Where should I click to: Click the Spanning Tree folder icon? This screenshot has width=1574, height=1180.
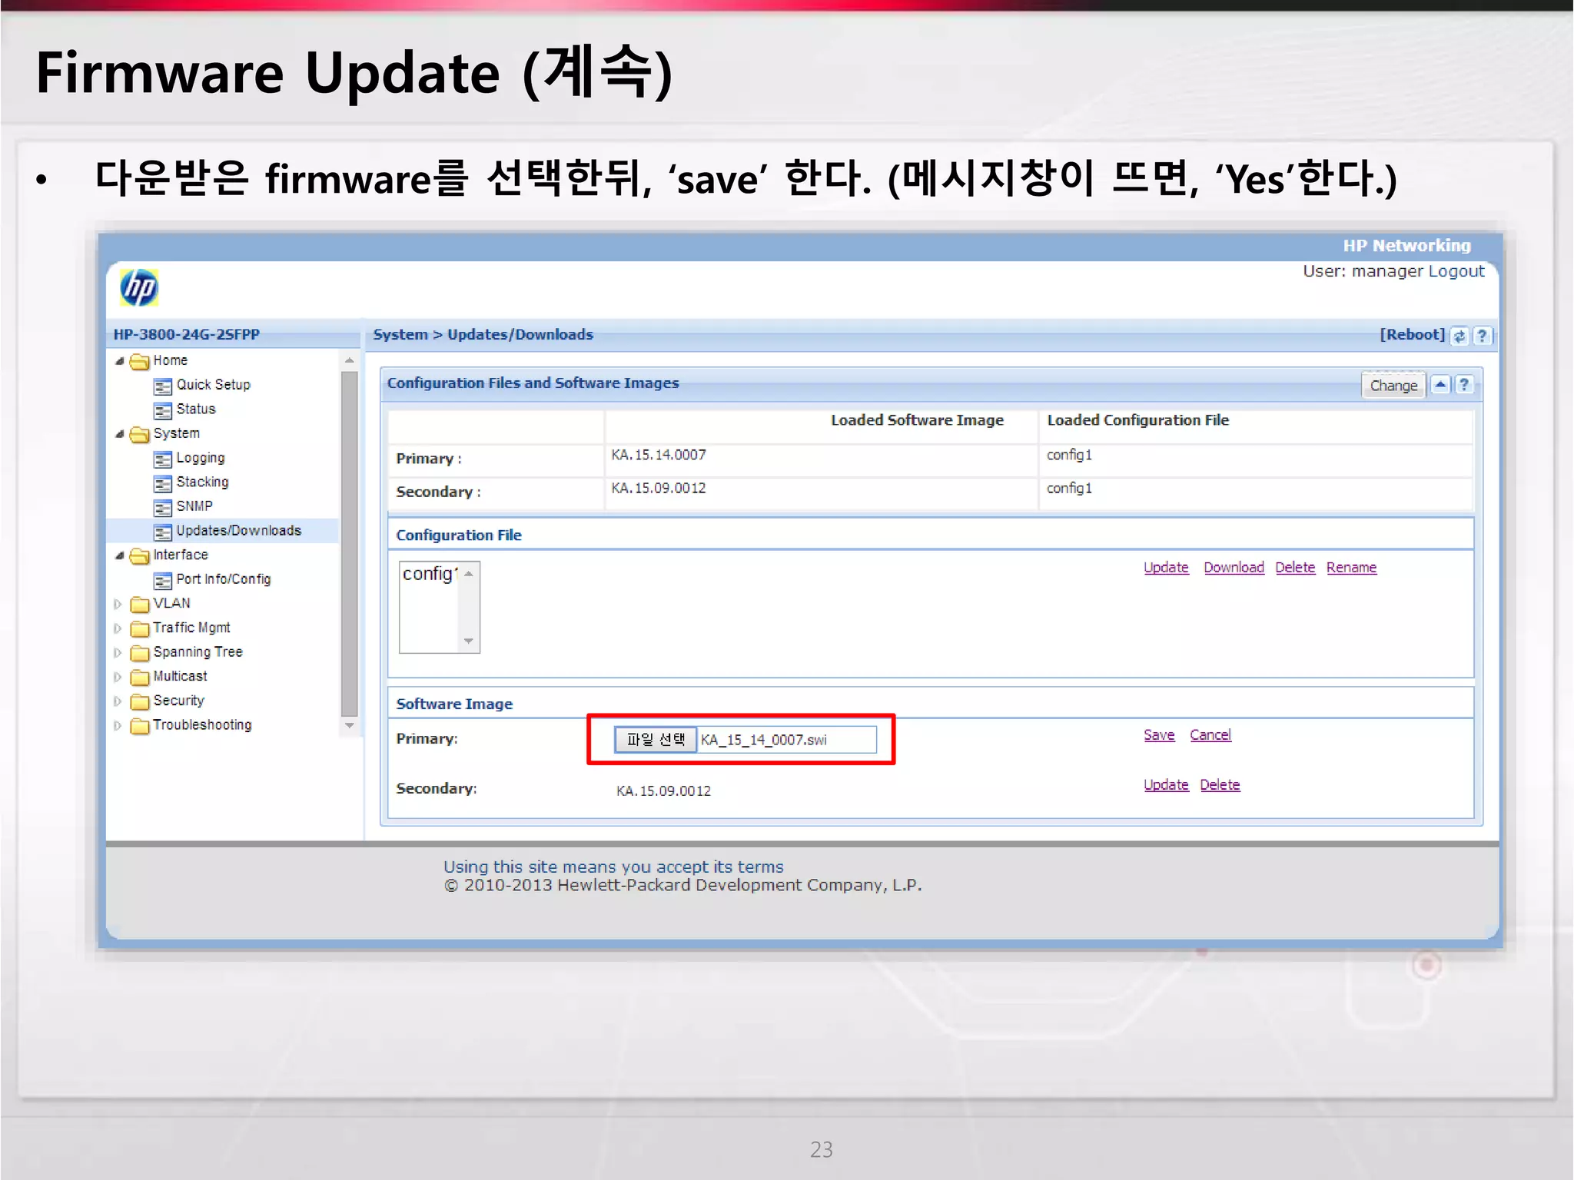click(x=140, y=653)
